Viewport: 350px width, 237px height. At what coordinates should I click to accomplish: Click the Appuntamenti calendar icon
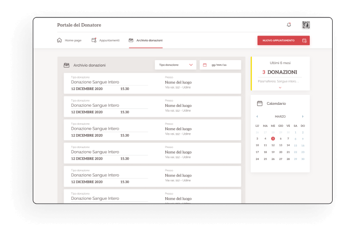pos(94,40)
